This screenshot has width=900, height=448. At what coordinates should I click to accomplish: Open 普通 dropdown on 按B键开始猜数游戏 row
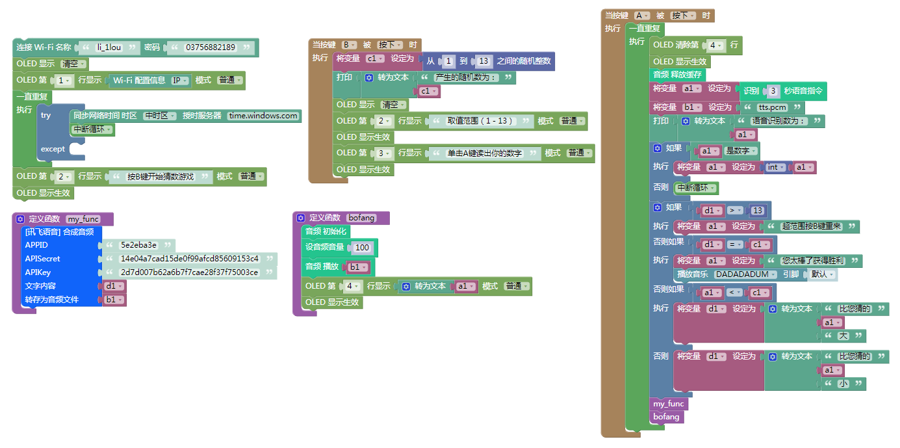(x=251, y=176)
